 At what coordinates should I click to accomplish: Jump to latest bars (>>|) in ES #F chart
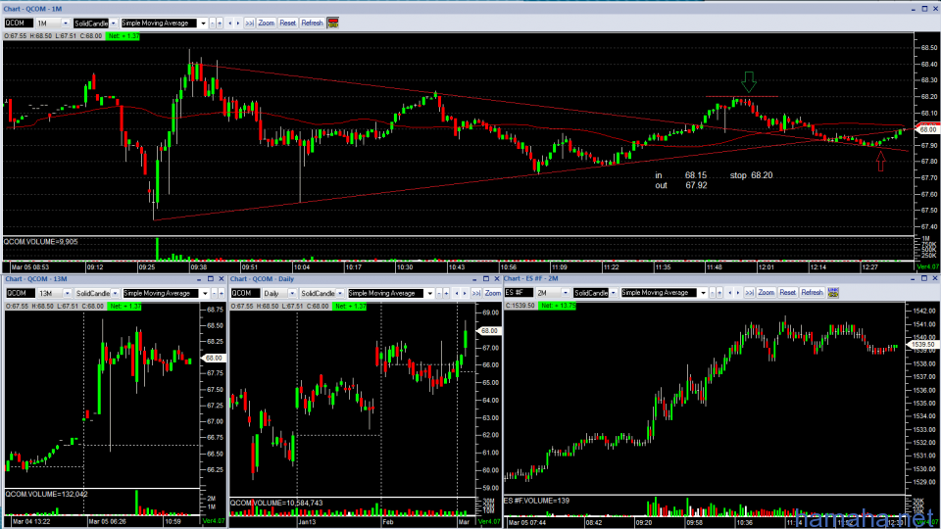(750, 293)
